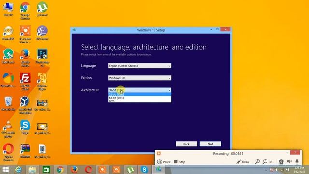Open the Language dropdown
The height and width of the screenshot is (174, 309).
click(x=140, y=66)
